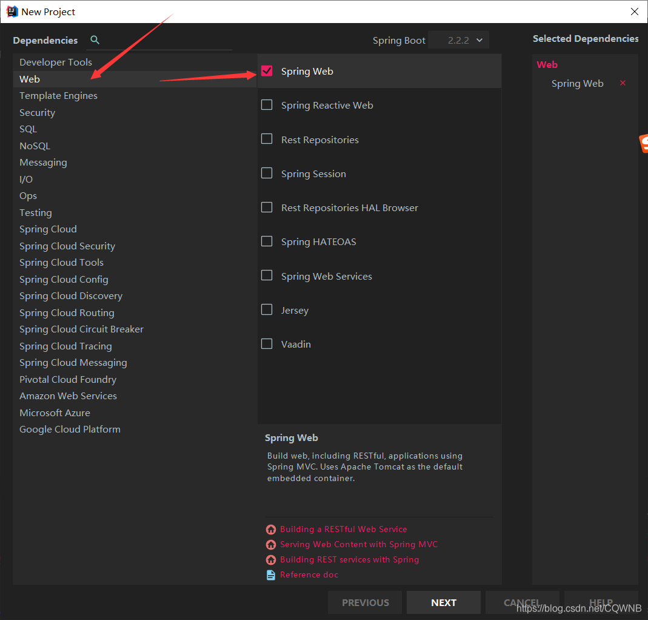This screenshot has width=648, height=620.
Task: Click the guide icon beside Building REST services
Action: (271, 559)
